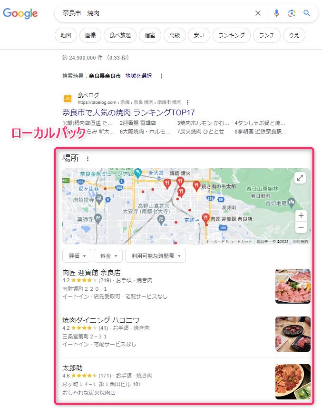Select the ランキング filter chip

(231, 35)
